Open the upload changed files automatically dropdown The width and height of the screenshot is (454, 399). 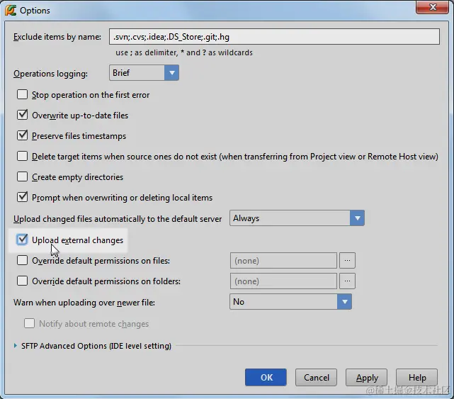coord(297,218)
